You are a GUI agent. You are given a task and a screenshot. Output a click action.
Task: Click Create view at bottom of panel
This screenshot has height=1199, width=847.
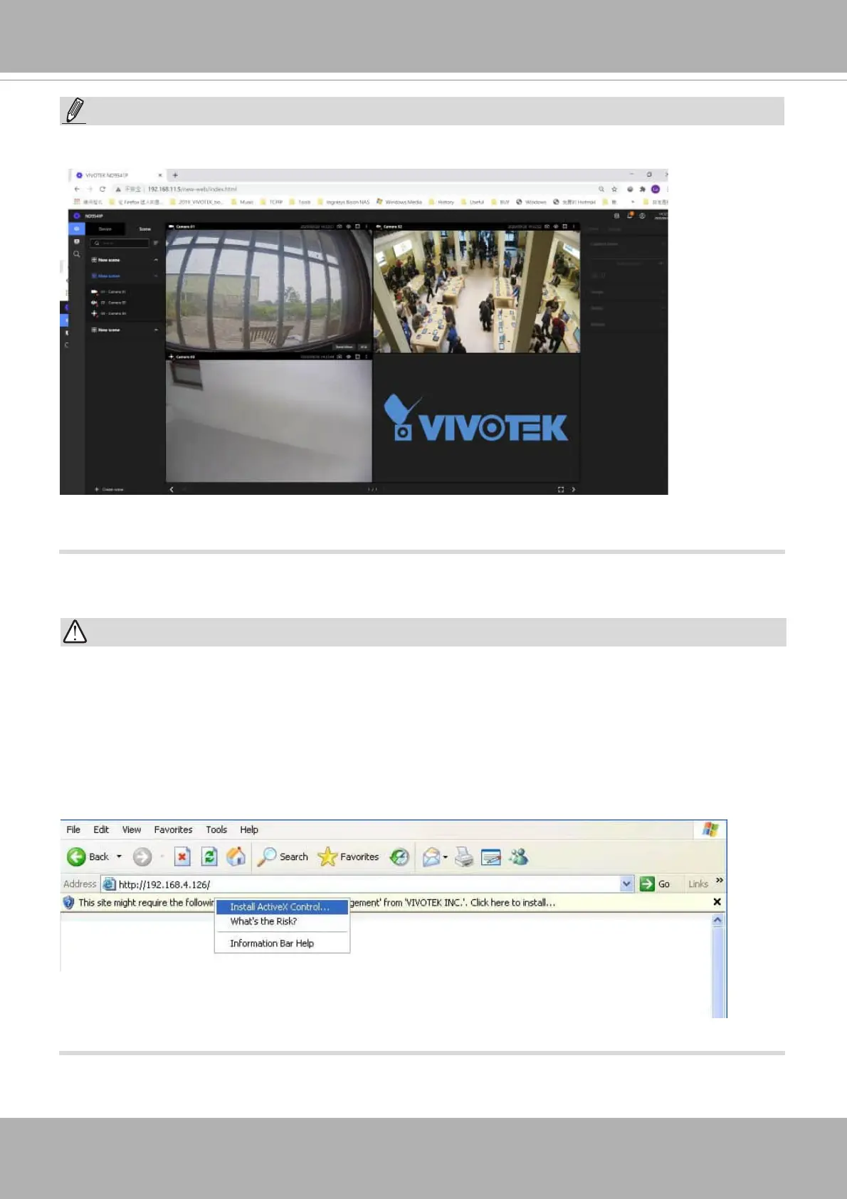(109, 490)
